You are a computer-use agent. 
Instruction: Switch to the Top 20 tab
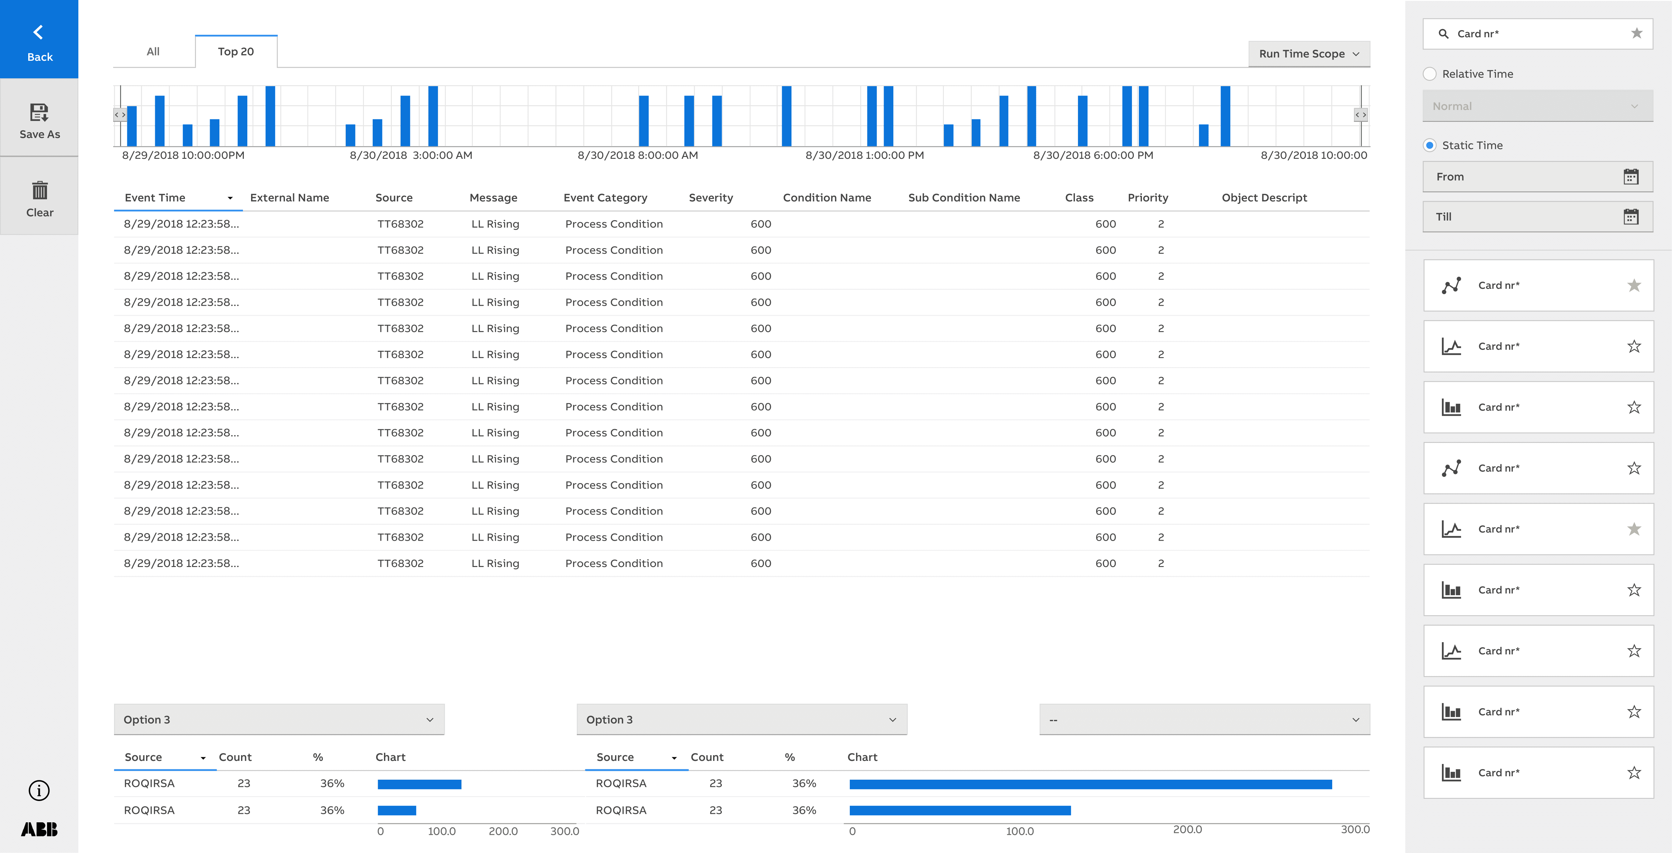pos(236,51)
